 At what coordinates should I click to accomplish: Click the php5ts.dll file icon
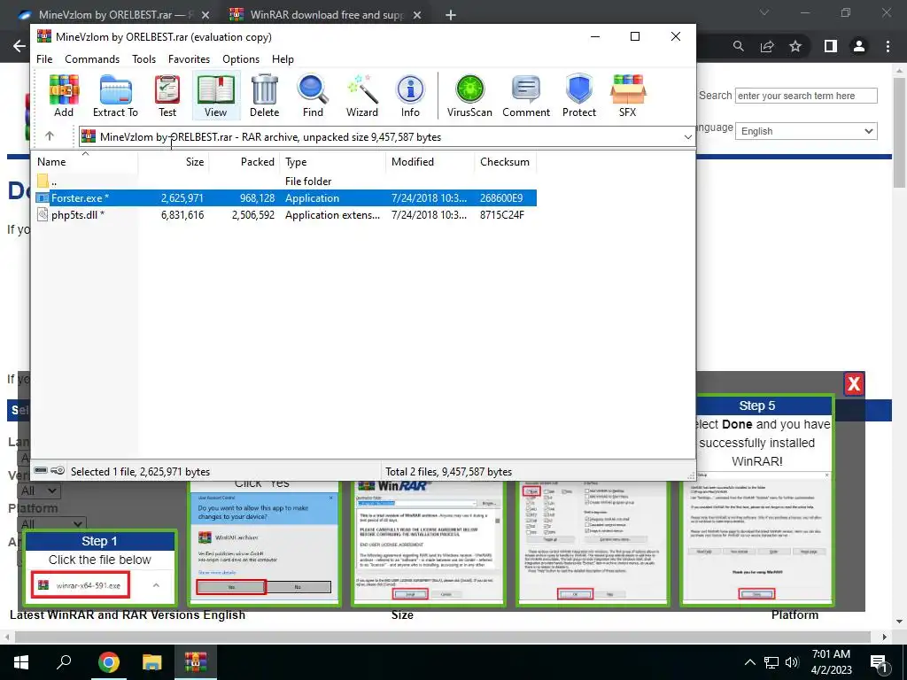pos(43,214)
